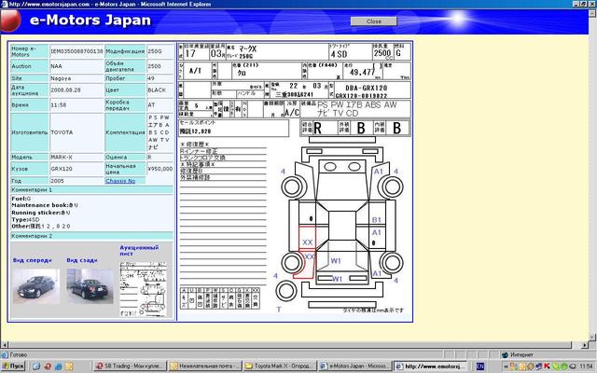Click the horizontal scrollbar left arrow
The image size is (597, 373).
pos(5,345)
